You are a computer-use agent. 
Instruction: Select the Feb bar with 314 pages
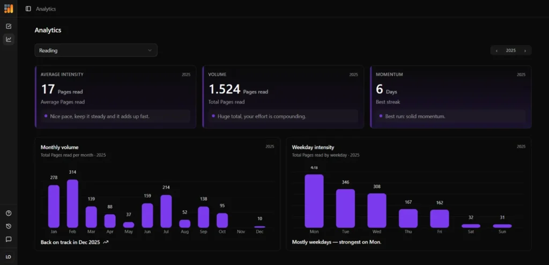click(x=72, y=204)
